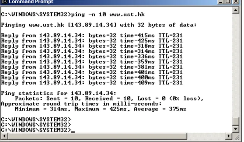
Task: Click the horizontal scrollbar right arrow
Action: coord(229,136)
